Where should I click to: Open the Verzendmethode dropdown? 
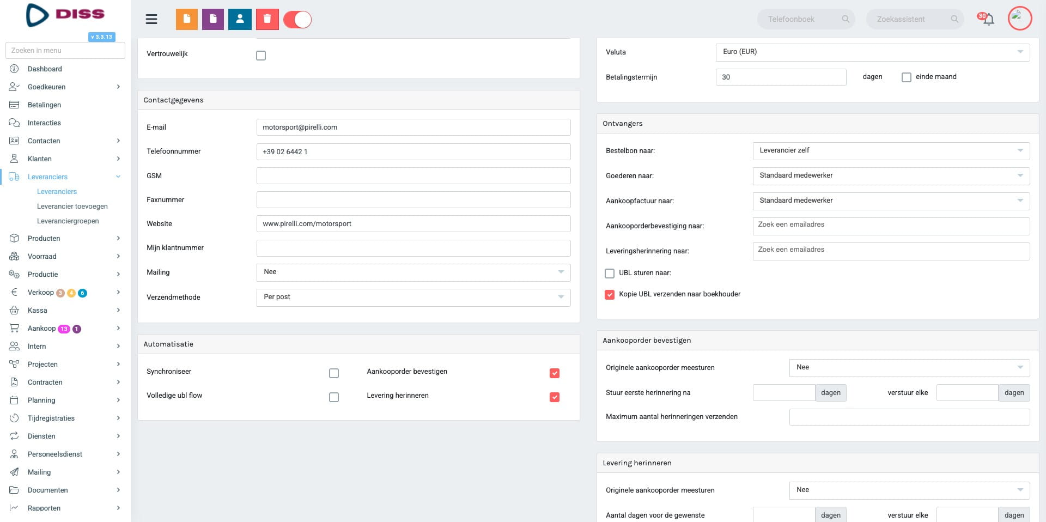click(413, 298)
